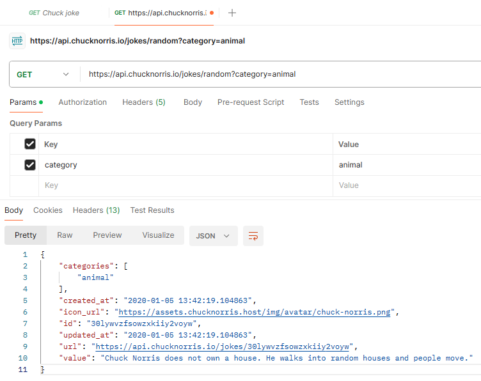
Task: Click the unsaved-changes dot on active tab
Action: [x=212, y=13]
